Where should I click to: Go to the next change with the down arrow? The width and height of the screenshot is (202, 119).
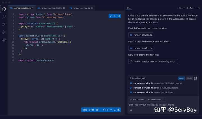pos(115,110)
